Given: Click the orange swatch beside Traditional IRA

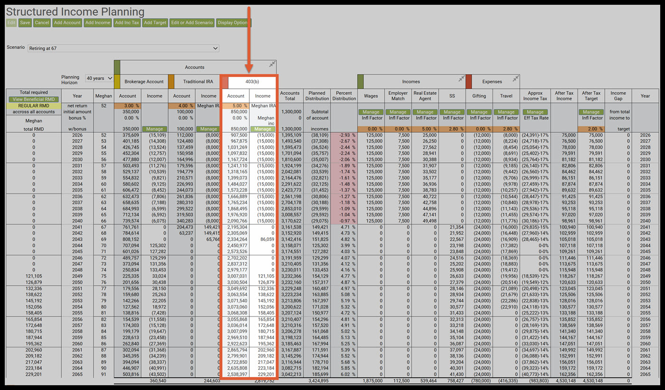Looking at the screenshot, I should (x=171, y=82).
